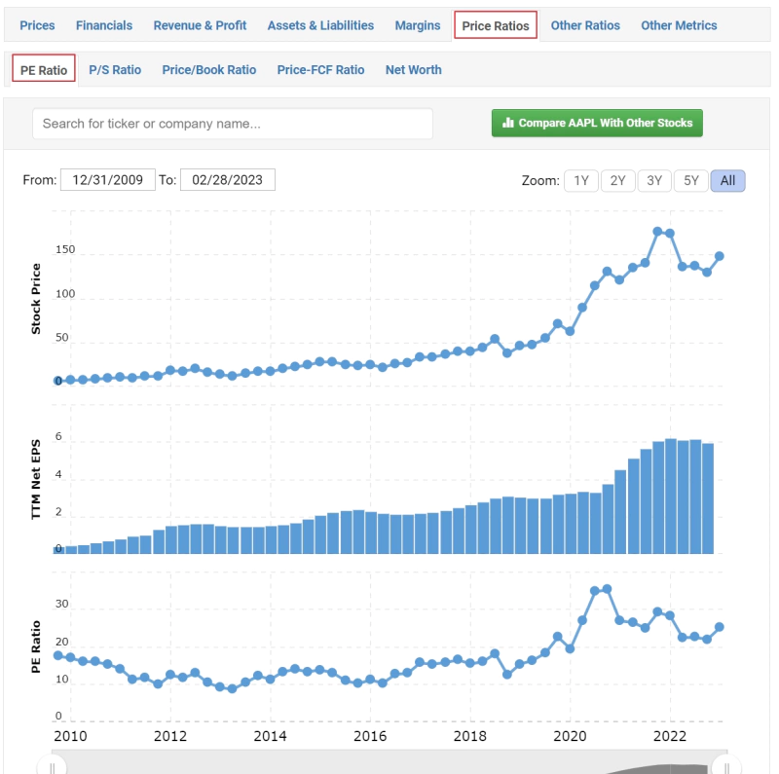Click the highest stock price data point

point(657,232)
